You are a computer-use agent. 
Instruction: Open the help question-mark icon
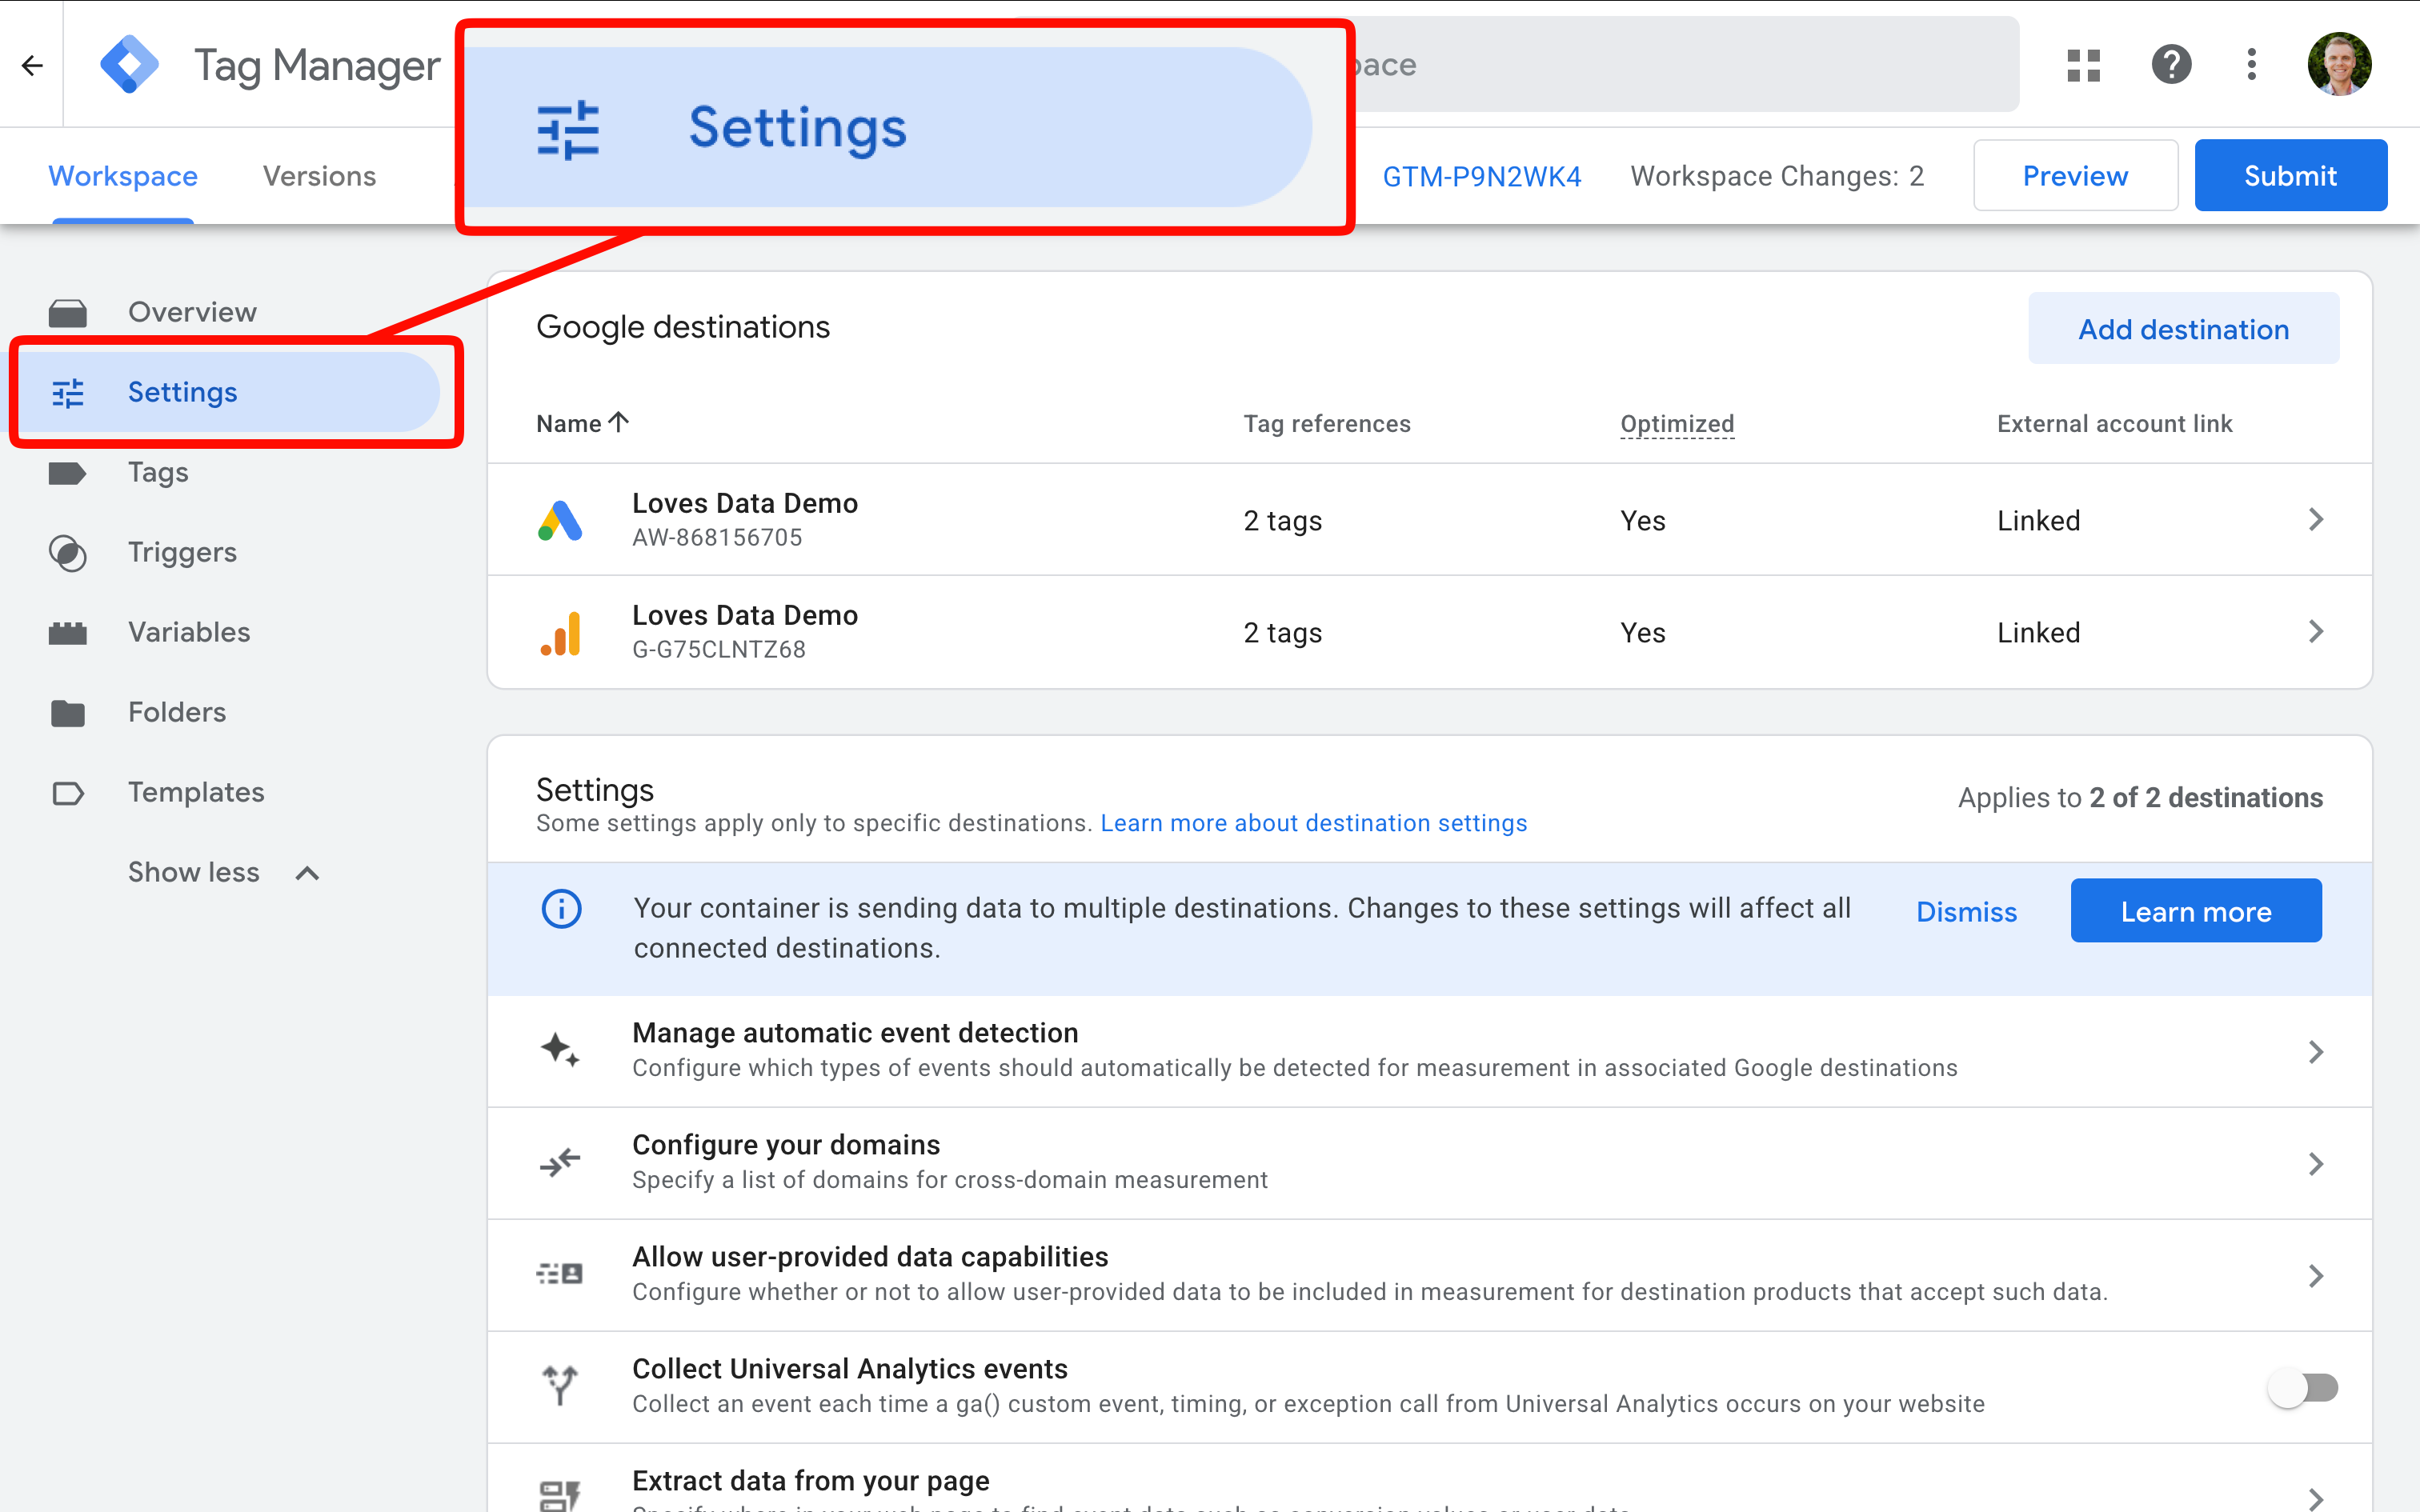2171,65
